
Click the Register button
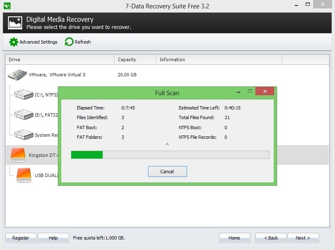pyautogui.click(x=21, y=238)
